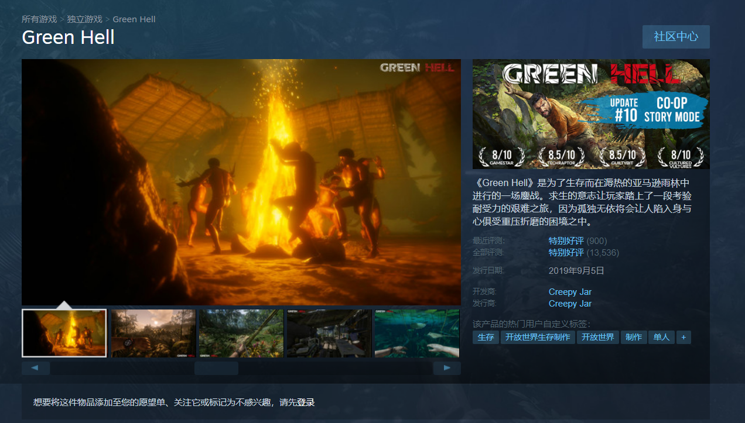Image resolution: width=745 pixels, height=423 pixels.
Task: Click the 最近评测 label
Action: 488,241
